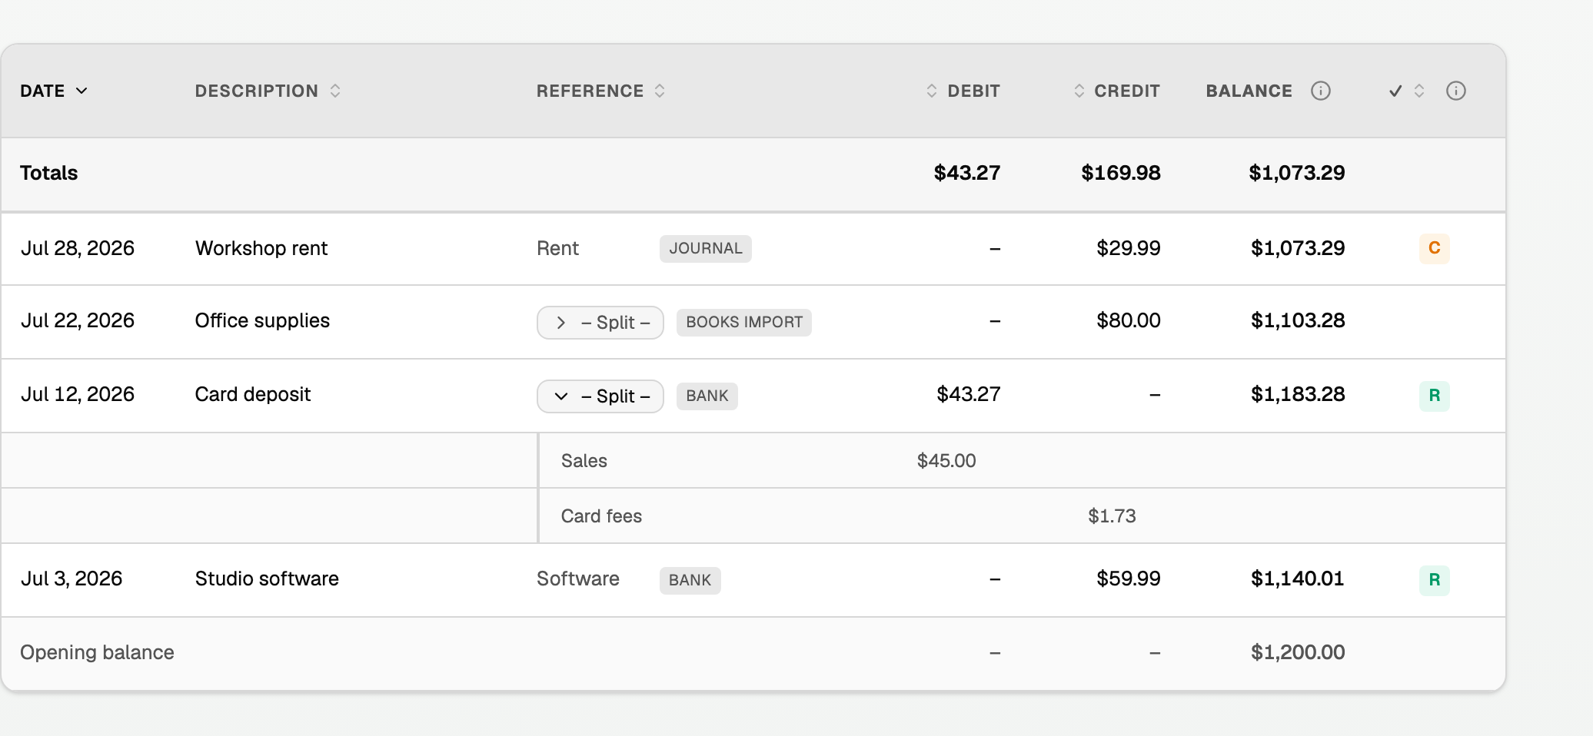The width and height of the screenshot is (1593, 736).
Task: Click the JOURNAL tag on Workshop rent
Action: [x=705, y=248]
